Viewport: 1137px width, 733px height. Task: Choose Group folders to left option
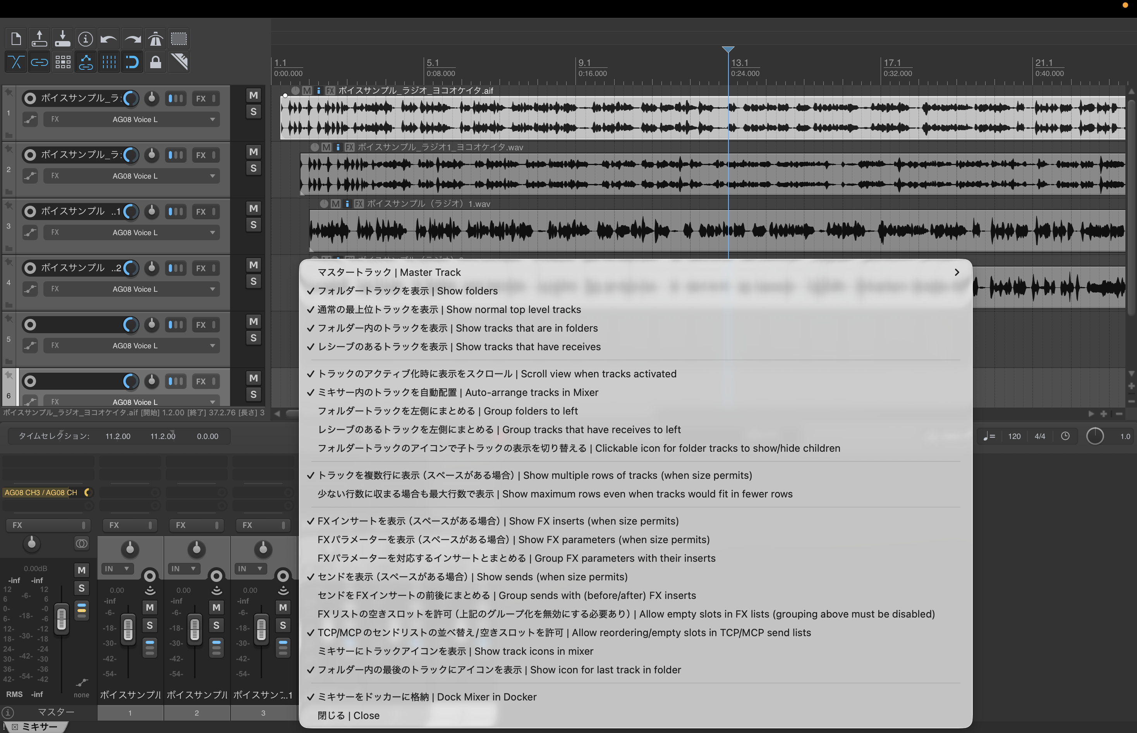pos(635,411)
